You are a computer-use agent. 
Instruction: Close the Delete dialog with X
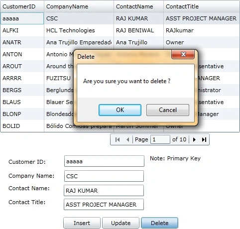click(183, 54)
